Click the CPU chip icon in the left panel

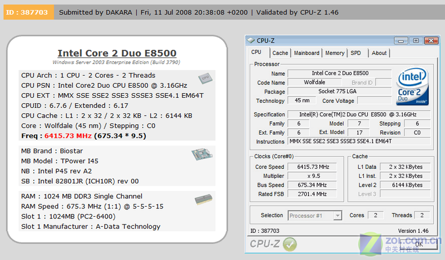(x=205, y=78)
